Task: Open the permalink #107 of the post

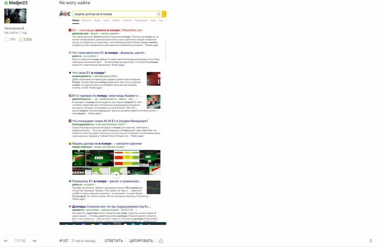Action: coord(64,241)
